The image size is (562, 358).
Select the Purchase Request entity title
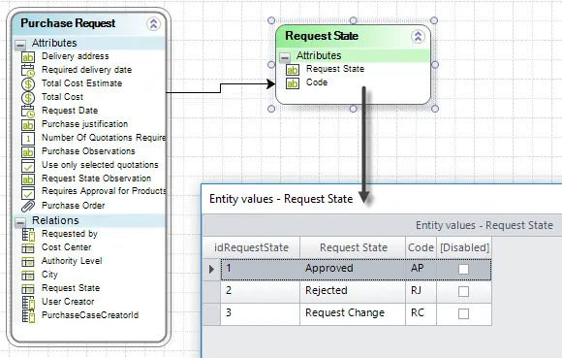tap(68, 23)
